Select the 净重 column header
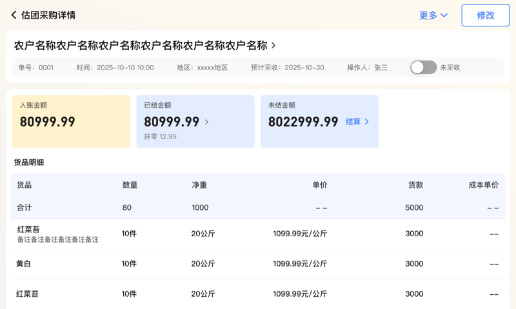This screenshot has width=516, height=309. pos(199,185)
